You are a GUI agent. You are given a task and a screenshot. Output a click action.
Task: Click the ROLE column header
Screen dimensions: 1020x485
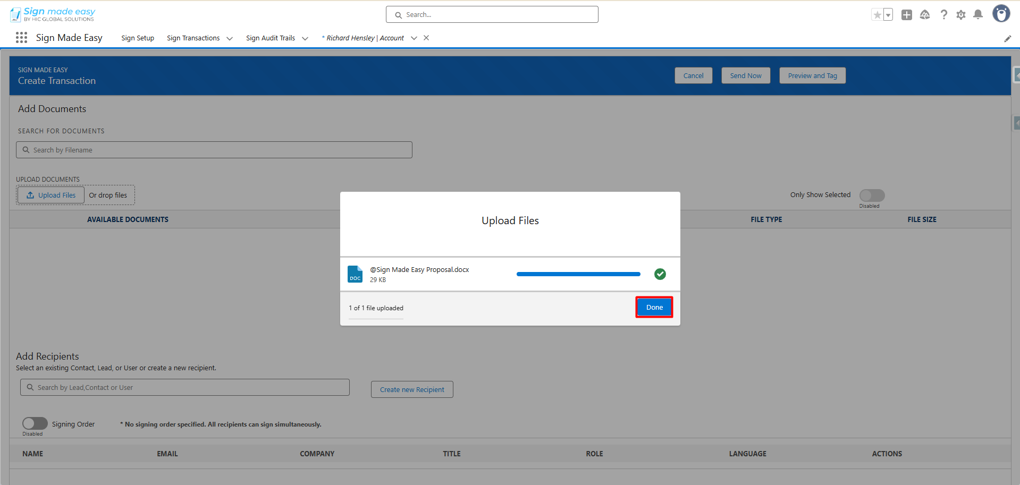coord(594,454)
